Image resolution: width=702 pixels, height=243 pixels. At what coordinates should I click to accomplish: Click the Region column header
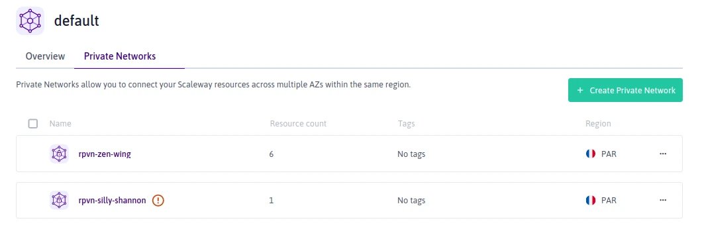pyautogui.click(x=598, y=124)
